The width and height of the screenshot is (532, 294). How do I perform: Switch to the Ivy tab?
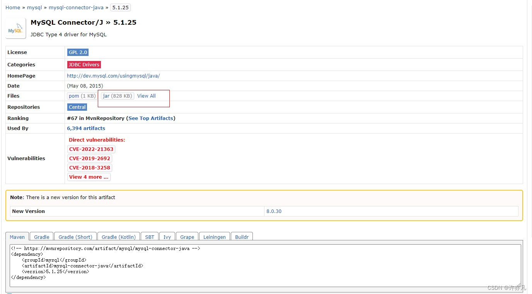pyautogui.click(x=167, y=237)
